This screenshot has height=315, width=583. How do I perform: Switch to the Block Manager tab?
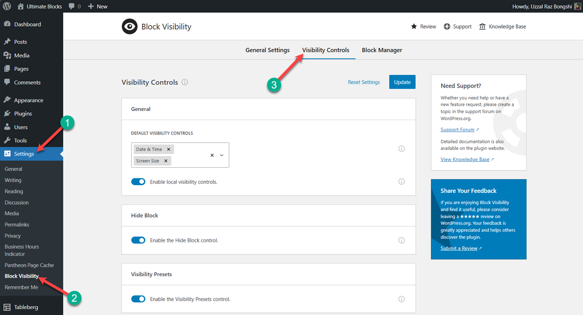pyautogui.click(x=382, y=50)
